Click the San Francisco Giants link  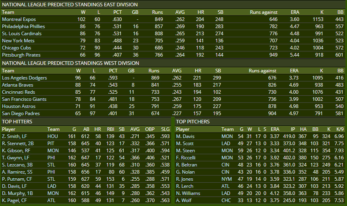[x=24, y=99]
